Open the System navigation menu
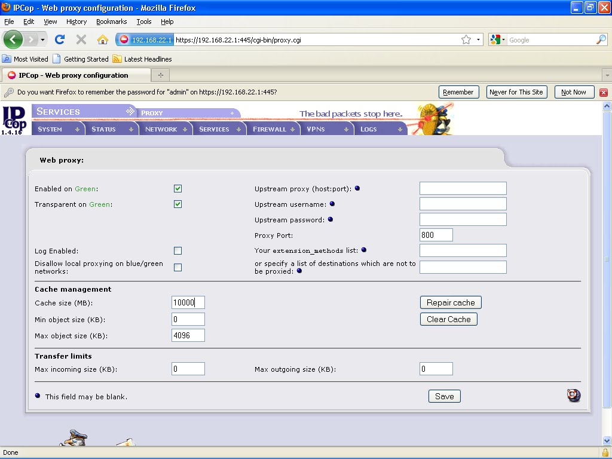 tap(58, 129)
